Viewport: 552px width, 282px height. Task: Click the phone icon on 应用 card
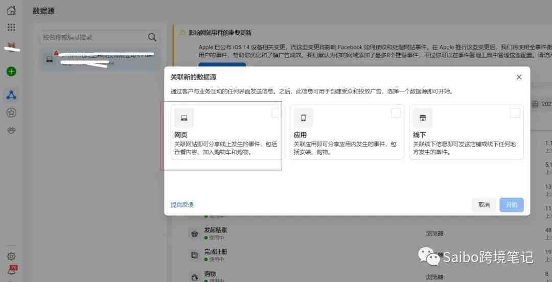coord(304,118)
